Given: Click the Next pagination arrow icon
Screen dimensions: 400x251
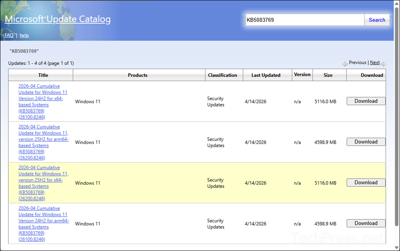Looking at the screenshot, I should click(383, 64).
